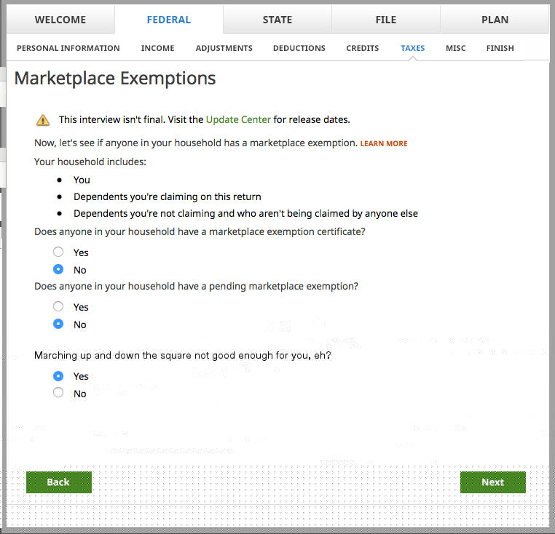Navigate to the Income section
This screenshot has width=555, height=534.
[x=157, y=48]
